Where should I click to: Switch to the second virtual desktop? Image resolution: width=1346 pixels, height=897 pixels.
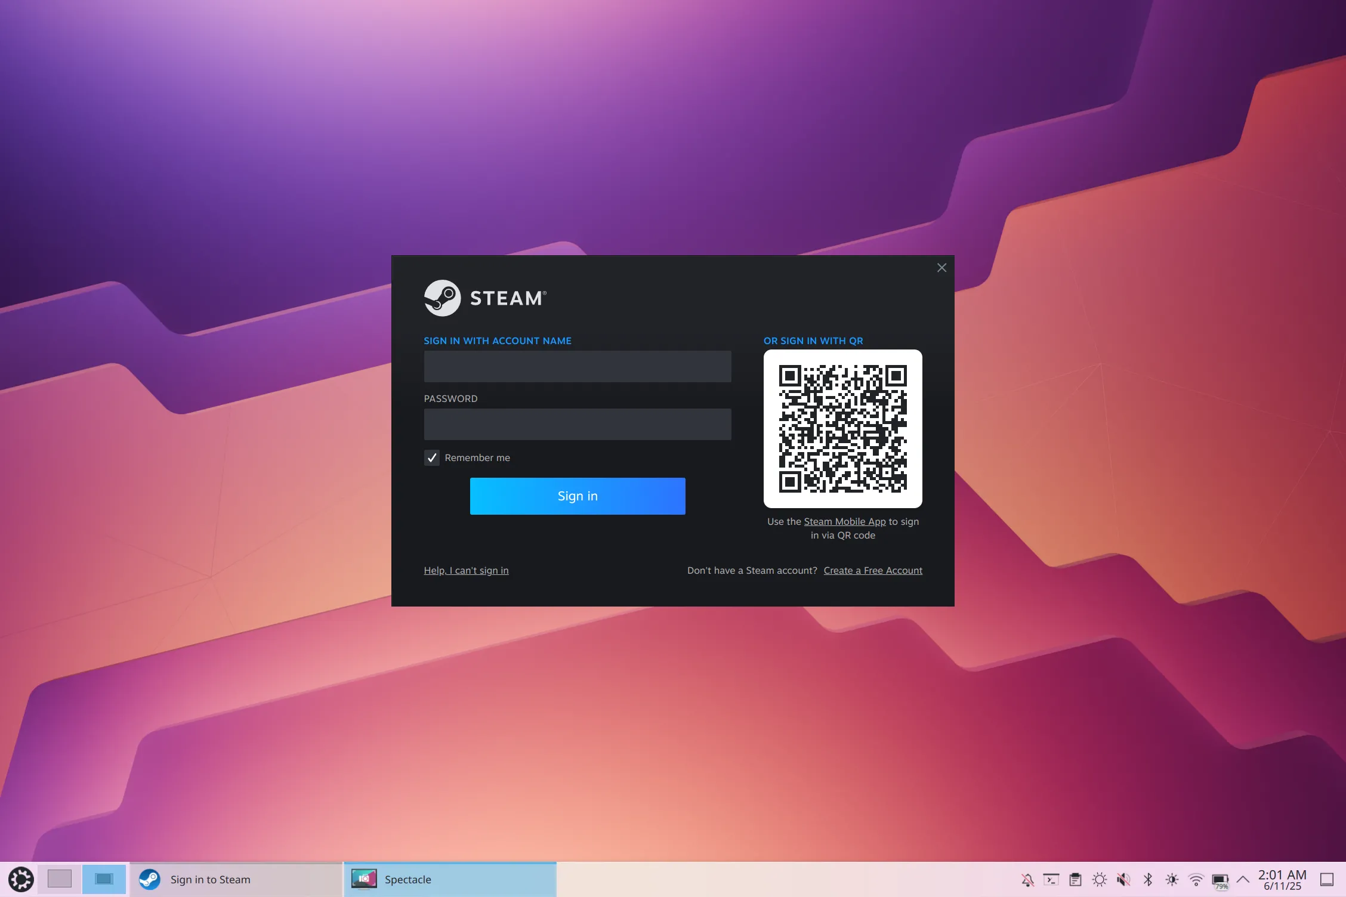[103, 879]
